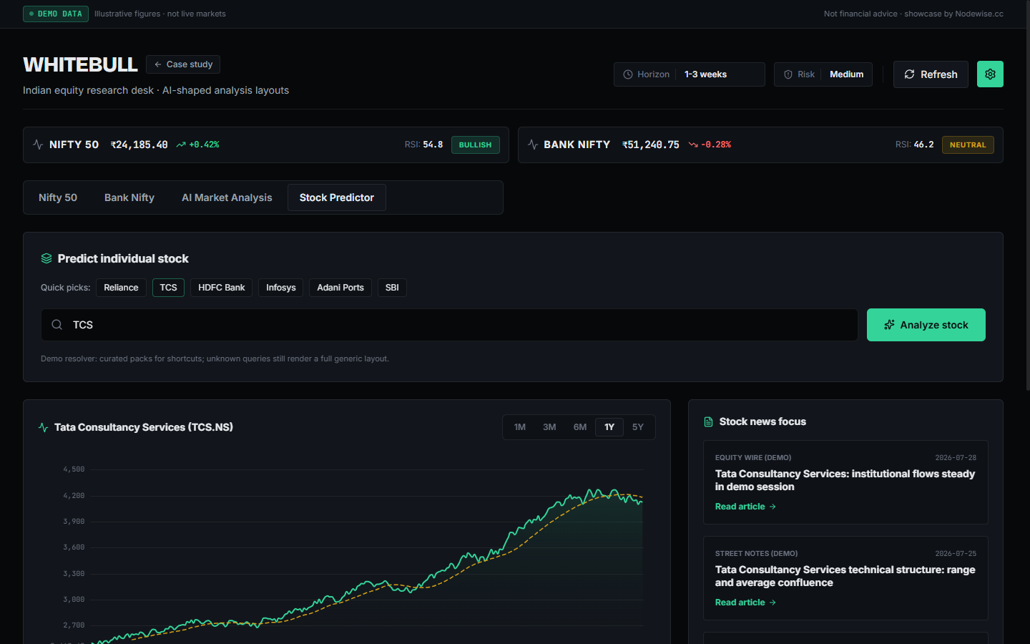This screenshot has width=1030, height=644.
Task: Click the clock icon beside Horizon
Action: coord(628,74)
